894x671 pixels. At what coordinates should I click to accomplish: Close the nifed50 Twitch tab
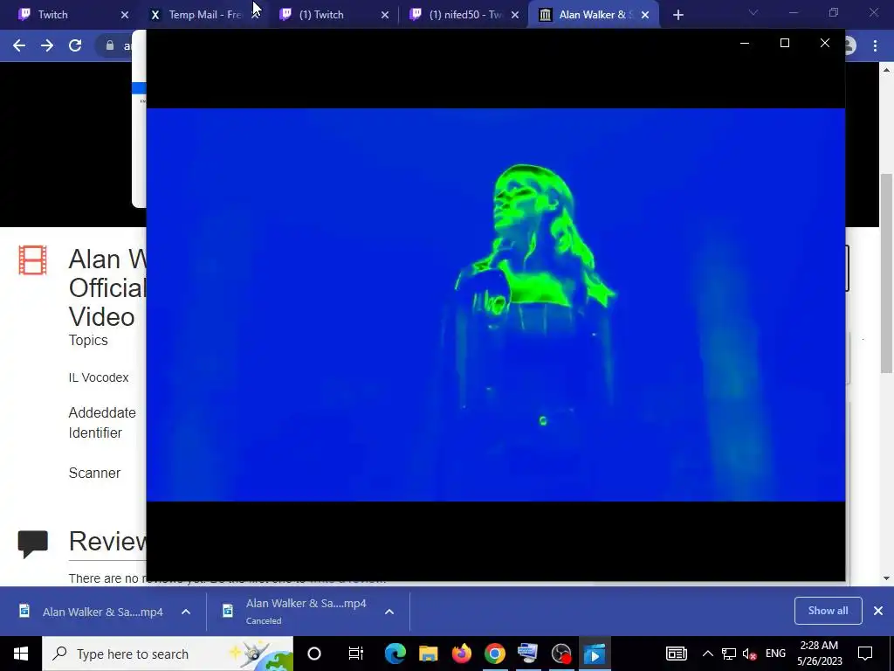point(515,15)
